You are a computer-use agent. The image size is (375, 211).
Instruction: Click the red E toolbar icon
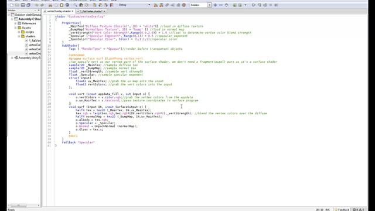pos(111,5)
